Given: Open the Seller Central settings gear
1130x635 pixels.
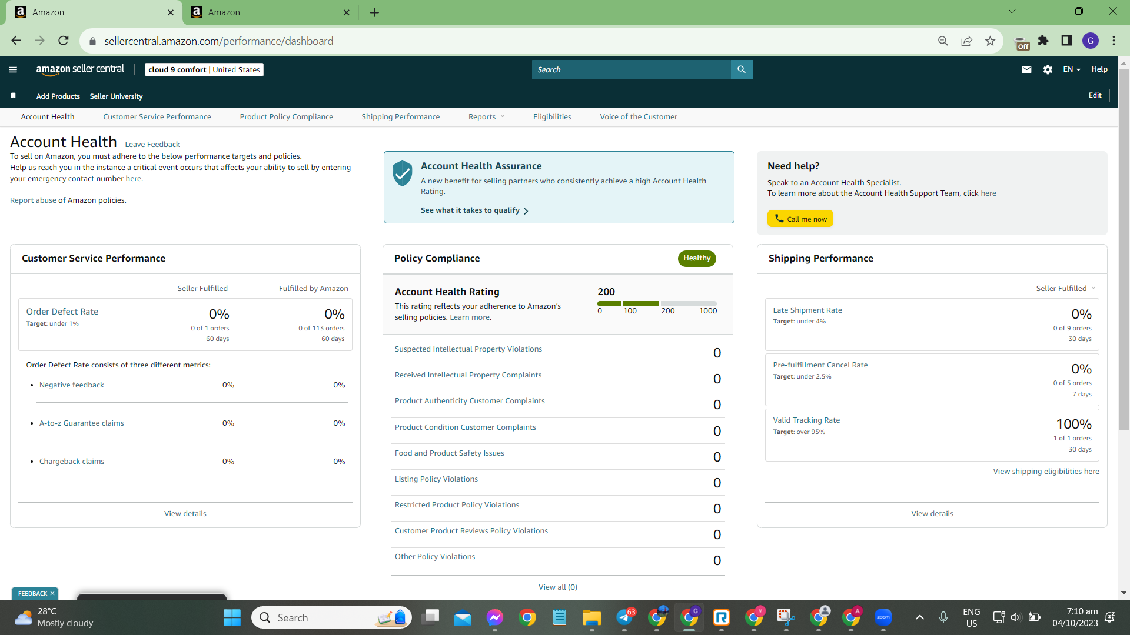Looking at the screenshot, I should (1048, 69).
